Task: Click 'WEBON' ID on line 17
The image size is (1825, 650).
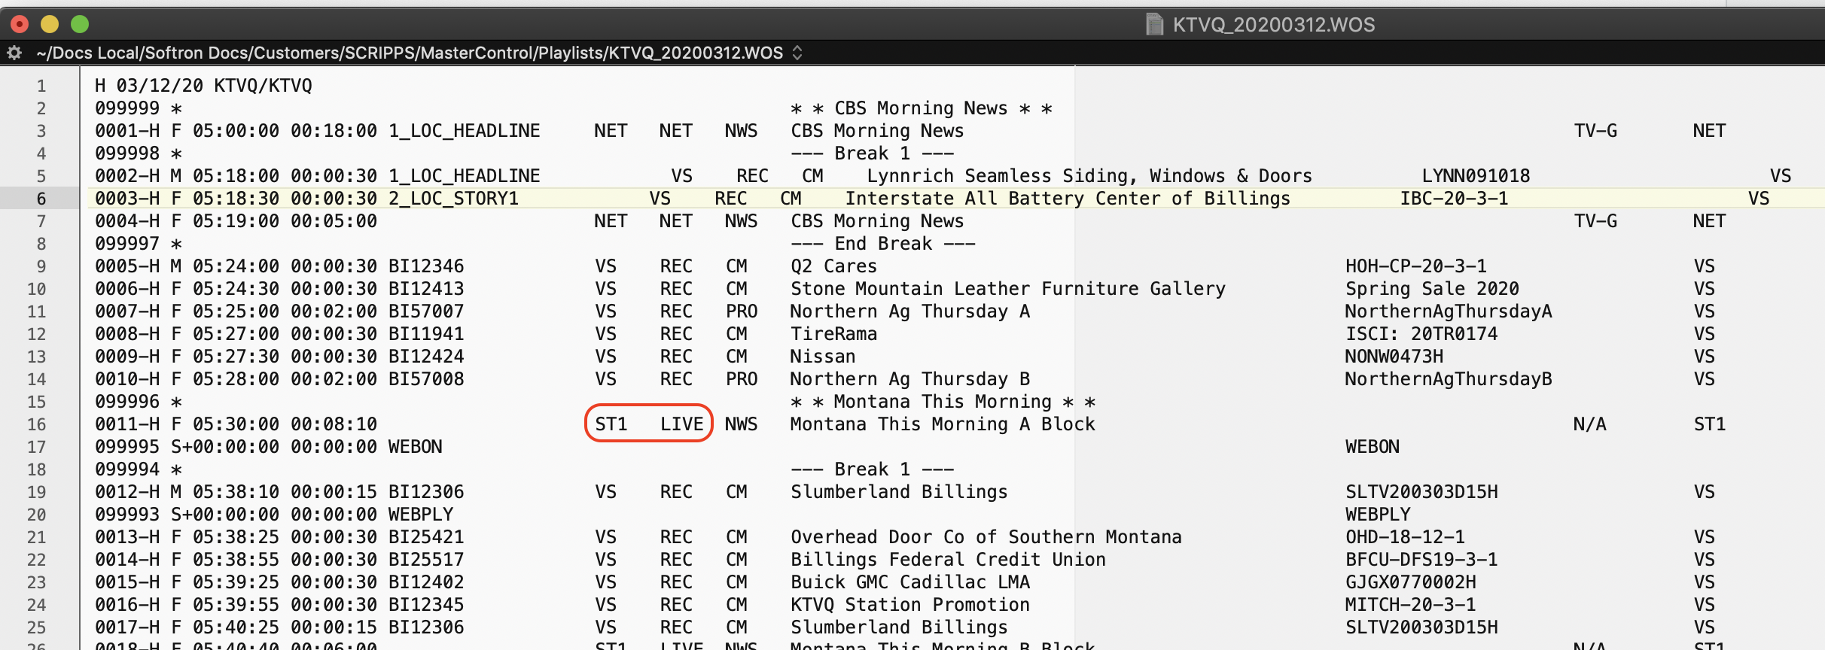Action: (x=415, y=447)
